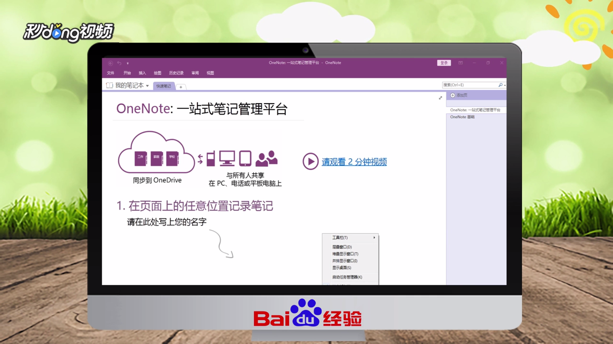Choose 层叠窗口(D) from context menu
Image resolution: width=613 pixels, height=344 pixels.
pos(350,247)
